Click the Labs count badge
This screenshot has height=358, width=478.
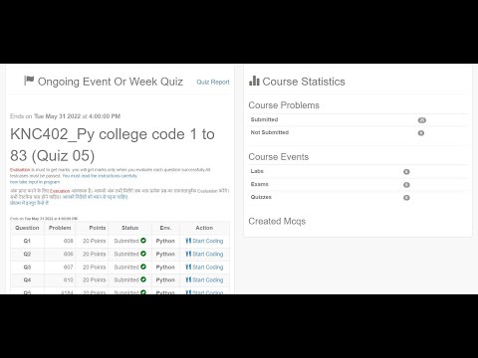406,172
